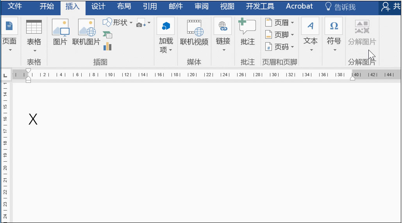
Task: Insert chart bar icon
Action: (x=107, y=46)
